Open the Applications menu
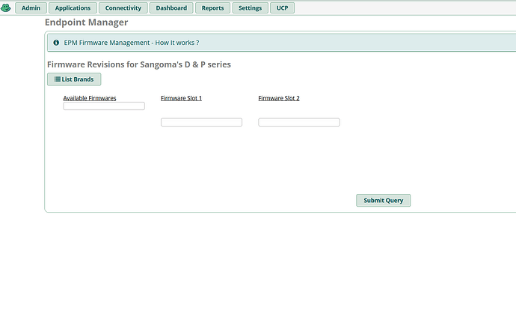 pos(73,8)
